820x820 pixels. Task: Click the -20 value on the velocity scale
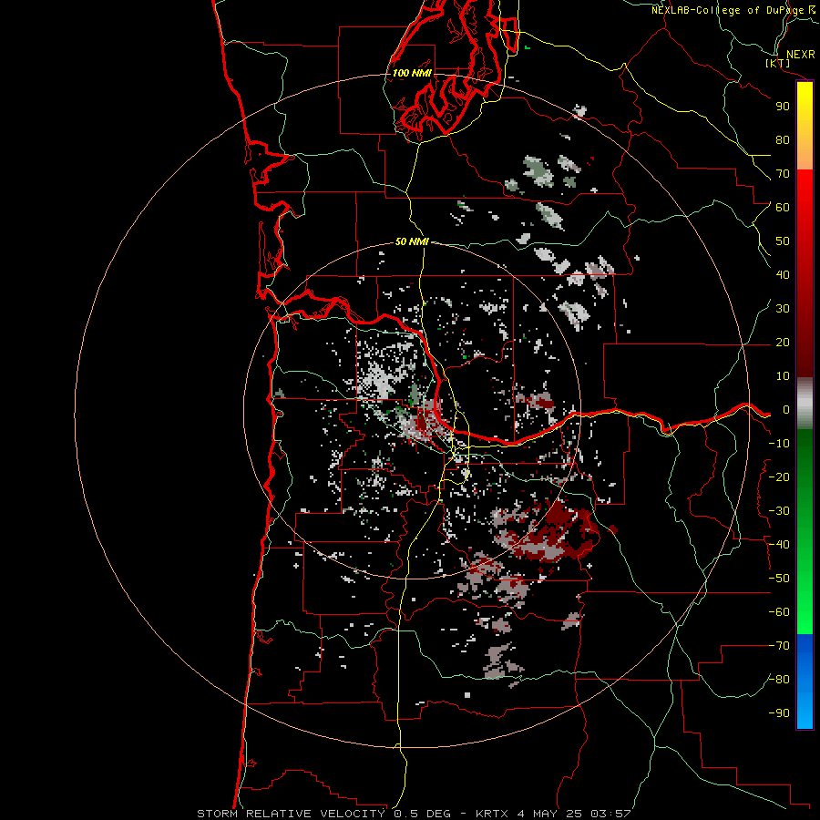pos(779,477)
